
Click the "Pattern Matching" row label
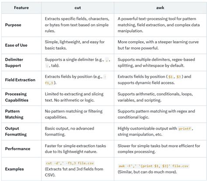(x=14, y=114)
